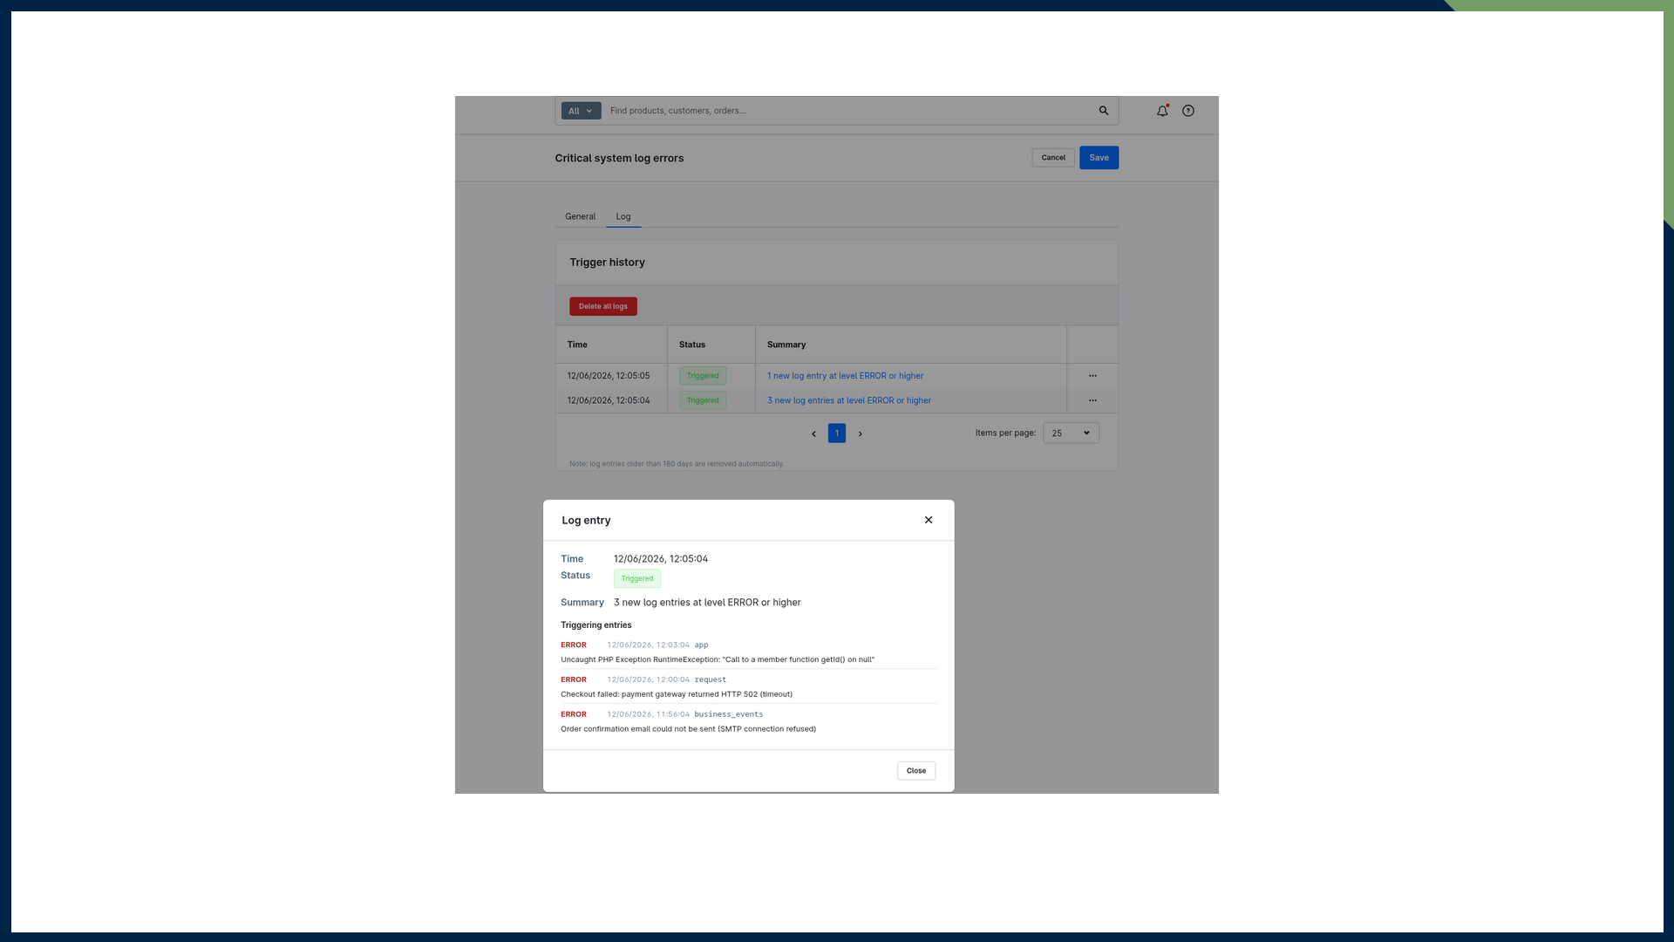The height and width of the screenshot is (942, 1674).
Task: Open the 3 new log entries link
Action: pyautogui.click(x=849, y=400)
